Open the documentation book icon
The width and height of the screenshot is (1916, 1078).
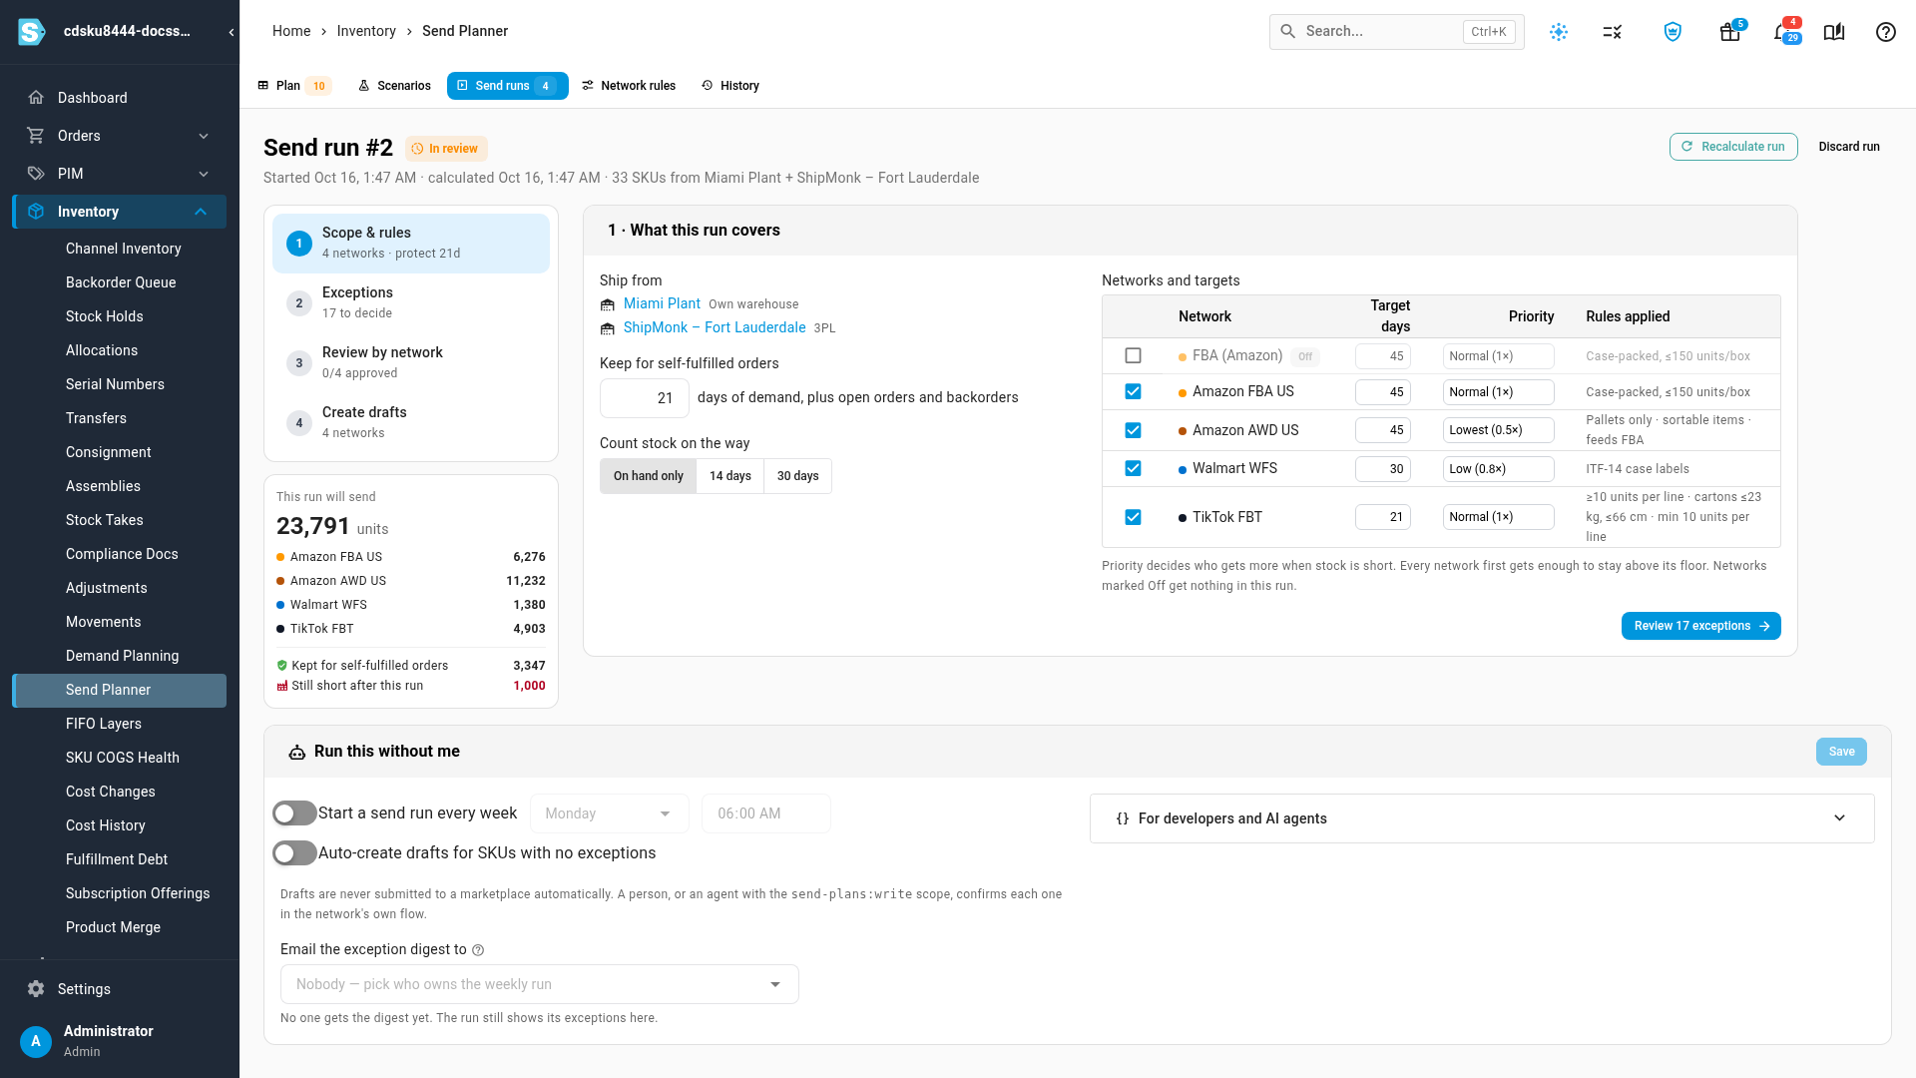tap(1834, 32)
